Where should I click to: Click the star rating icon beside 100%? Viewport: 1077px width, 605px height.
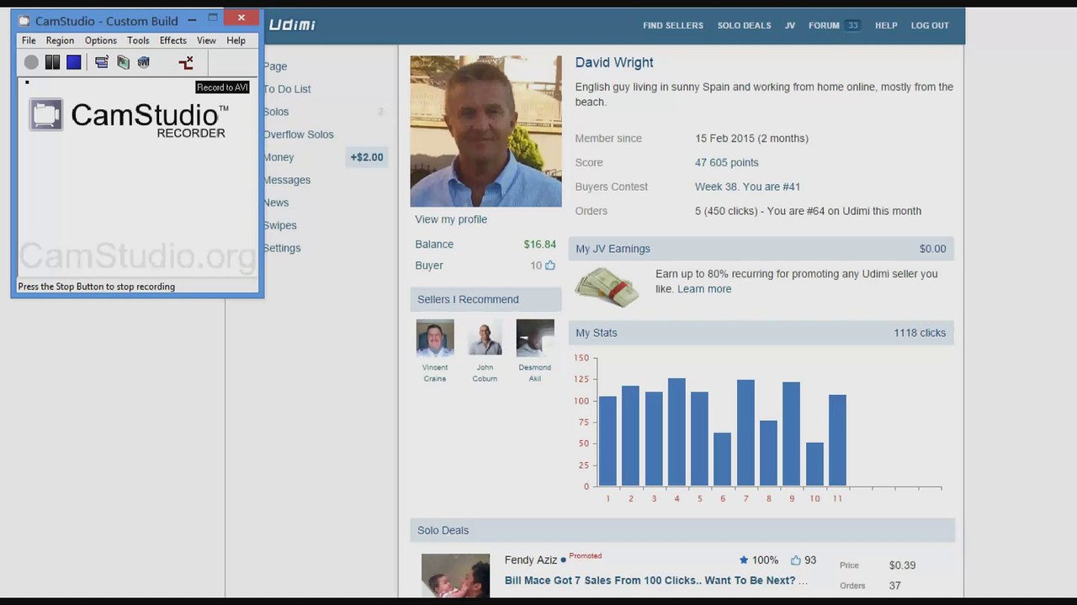(744, 560)
